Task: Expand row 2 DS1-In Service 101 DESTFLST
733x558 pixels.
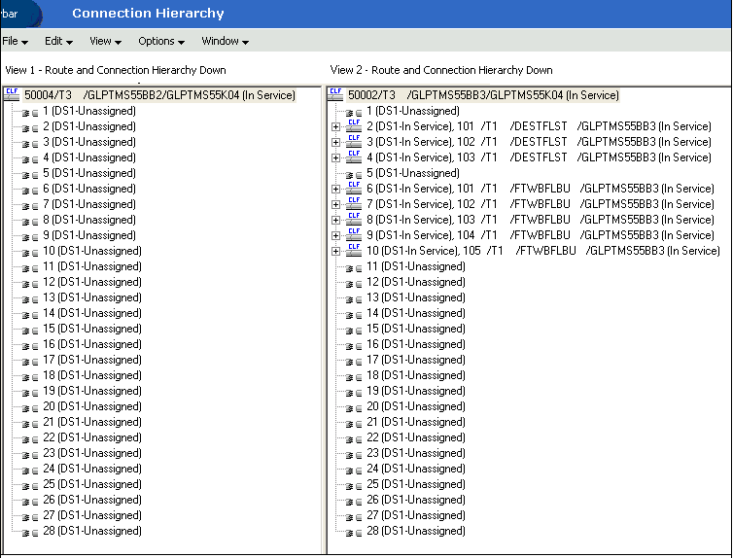Action: click(335, 126)
